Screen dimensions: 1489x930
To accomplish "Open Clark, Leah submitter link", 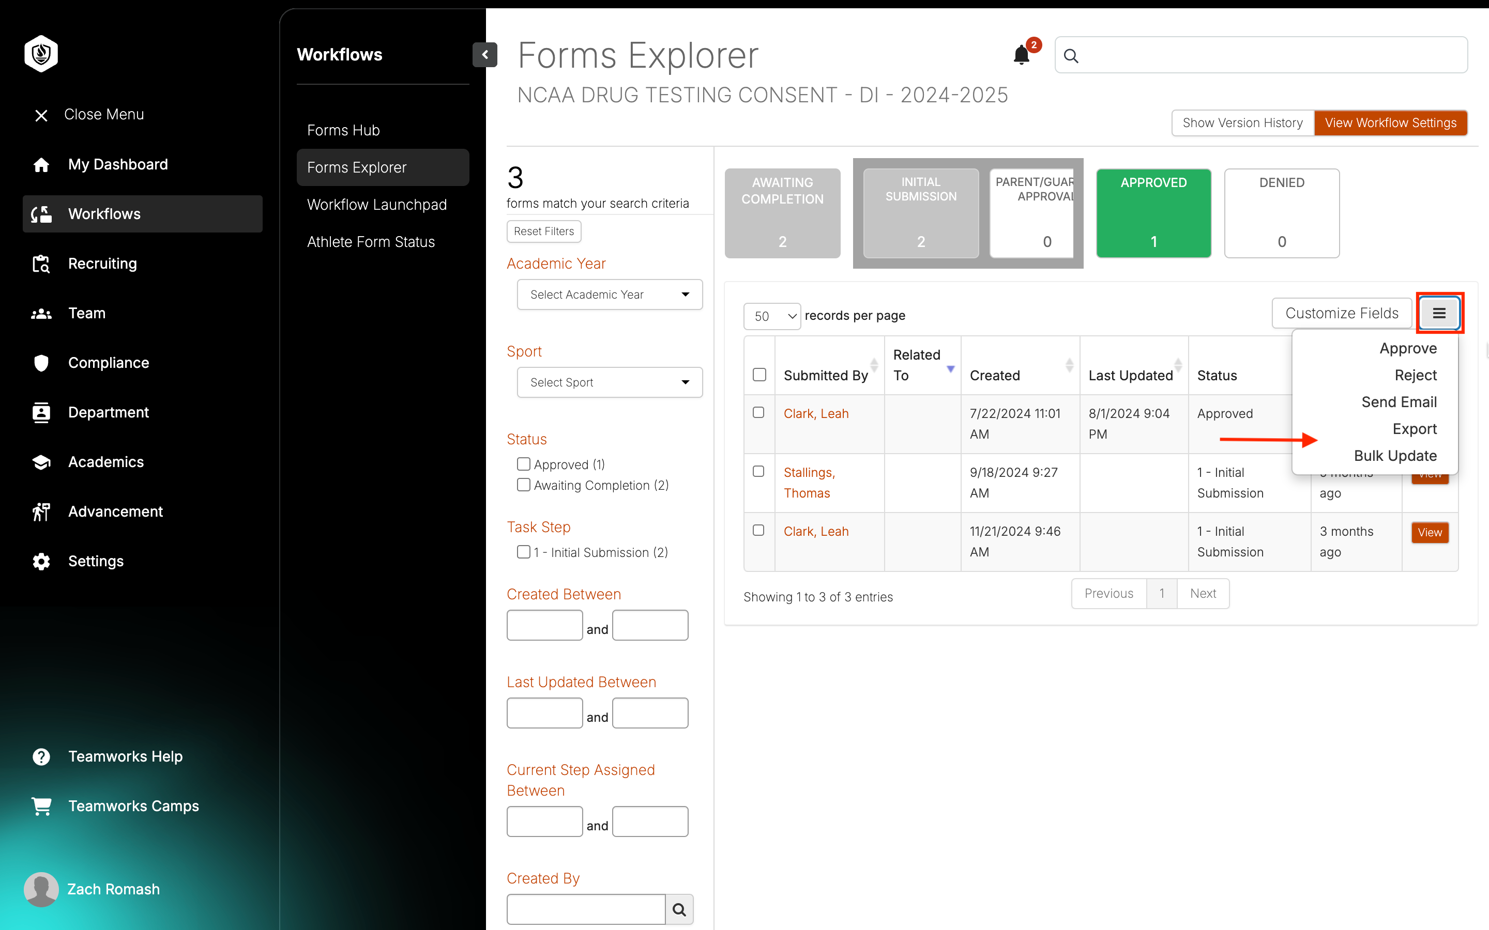I will point(816,413).
